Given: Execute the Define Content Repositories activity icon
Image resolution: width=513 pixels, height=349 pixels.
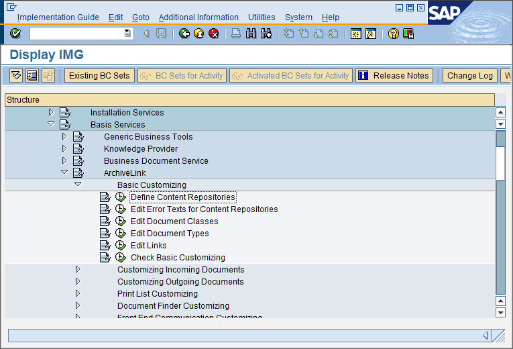Looking at the screenshot, I should (x=120, y=197).
